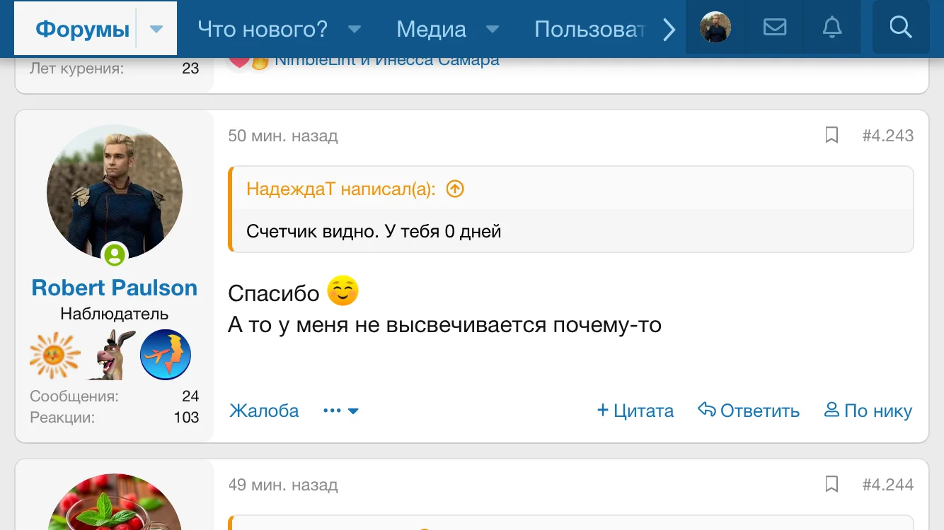
Task: Bookmark post #4.243
Action: pos(831,135)
